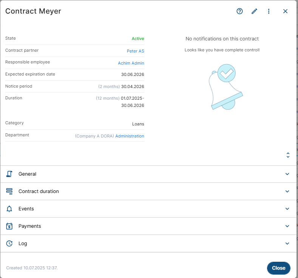Viewport: 298px width, 278px height.
Task: Click the pencil edit contract icon
Action: click(254, 11)
